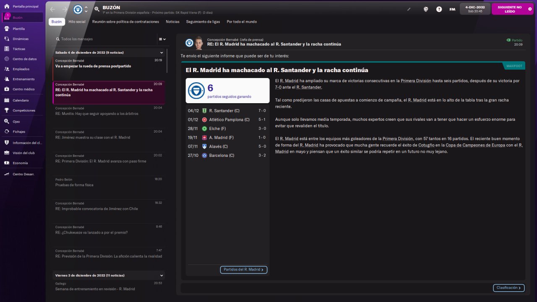Go to Dinámicas section

pyautogui.click(x=23, y=39)
